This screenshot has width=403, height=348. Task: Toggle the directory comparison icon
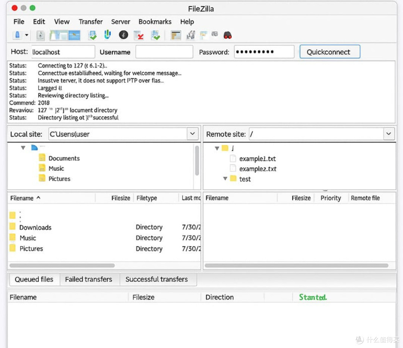[190, 35]
